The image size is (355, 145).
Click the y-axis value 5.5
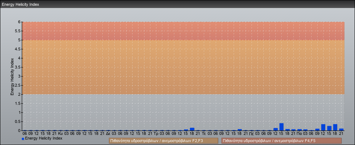[x=18, y=31]
